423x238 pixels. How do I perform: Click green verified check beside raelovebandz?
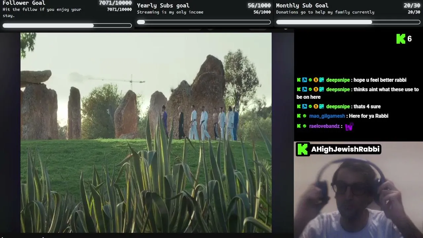coord(304,126)
